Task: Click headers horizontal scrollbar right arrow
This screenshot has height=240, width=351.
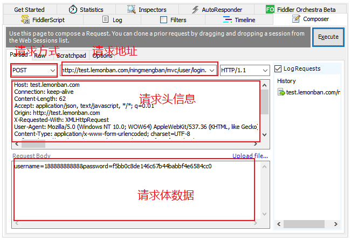Action: (x=256, y=144)
